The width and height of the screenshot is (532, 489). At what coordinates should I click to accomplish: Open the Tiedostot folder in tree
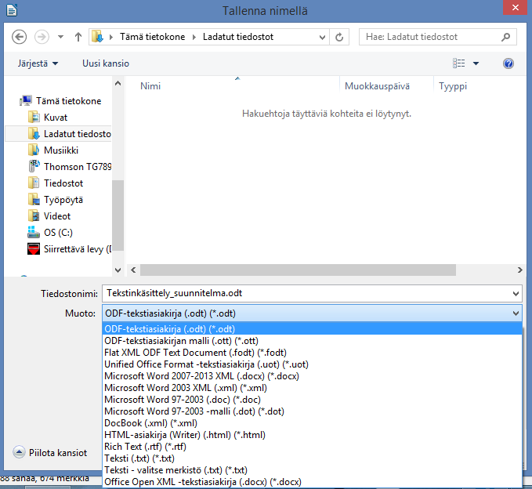pyautogui.click(x=56, y=183)
